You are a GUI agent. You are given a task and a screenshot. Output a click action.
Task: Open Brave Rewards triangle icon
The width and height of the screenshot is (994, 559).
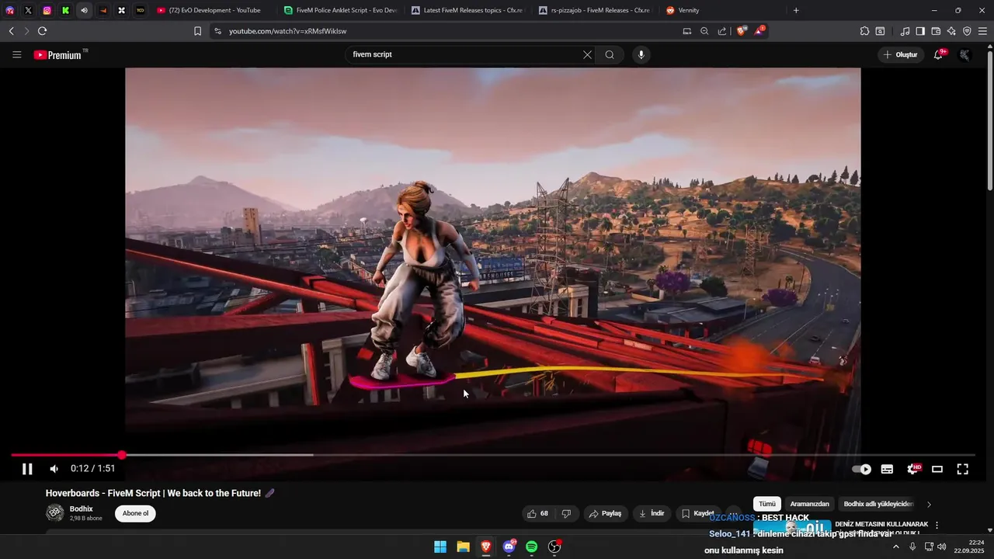(x=759, y=31)
